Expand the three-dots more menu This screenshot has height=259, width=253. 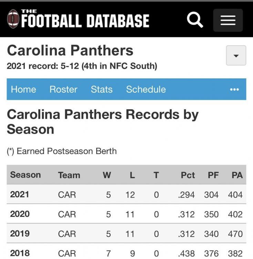coord(234,89)
